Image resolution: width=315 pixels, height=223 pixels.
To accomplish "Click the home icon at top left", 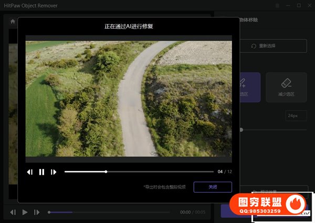I will [x=13, y=21].
